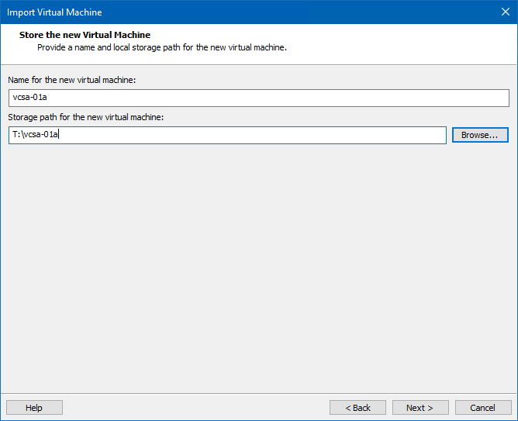The width and height of the screenshot is (518, 421).
Task: Click the 'Provide a name and local storage path' description
Action: 161,47
